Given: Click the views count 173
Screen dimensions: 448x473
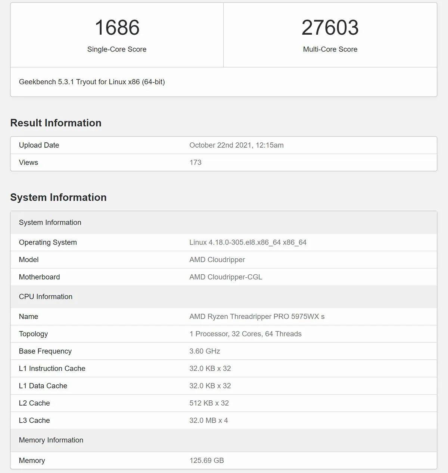Looking at the screenshot, I should tap(195, 163).
